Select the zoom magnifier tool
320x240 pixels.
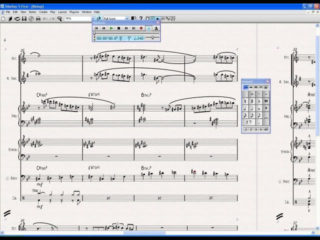point(59,18)
